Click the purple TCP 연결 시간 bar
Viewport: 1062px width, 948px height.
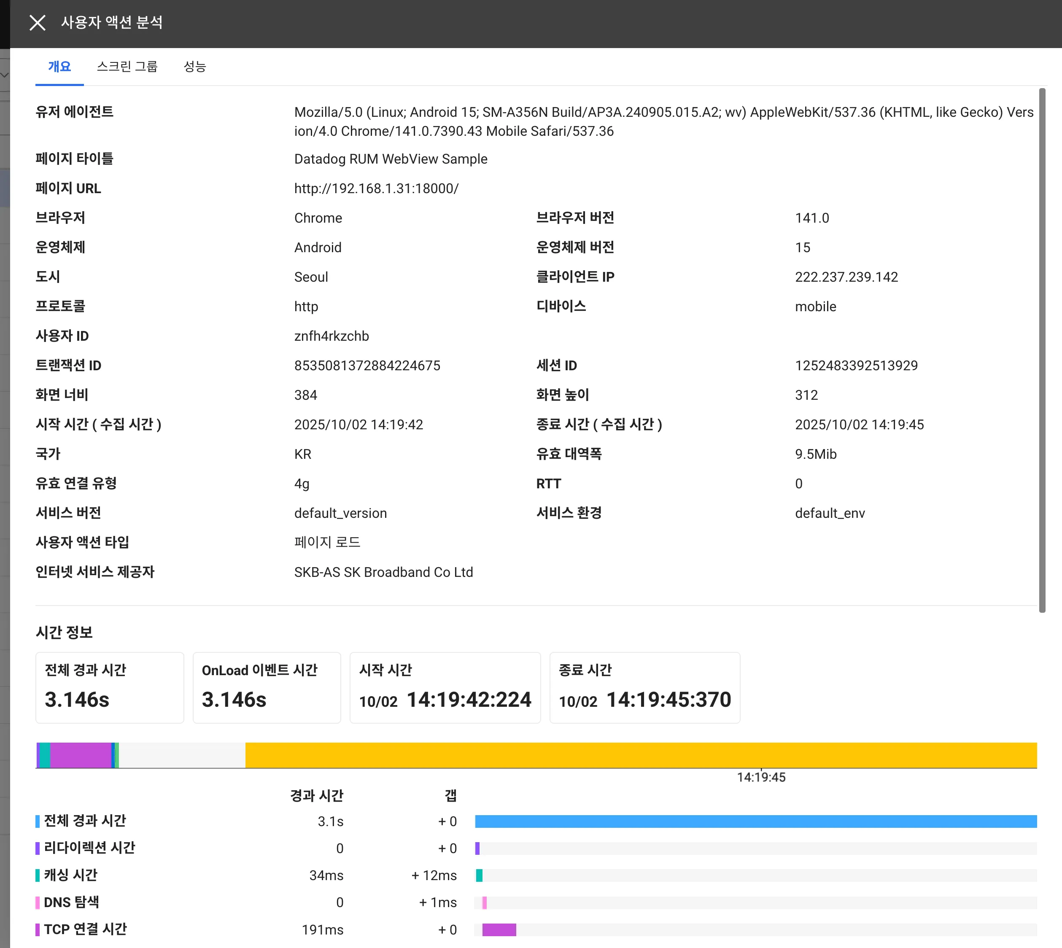499,930
